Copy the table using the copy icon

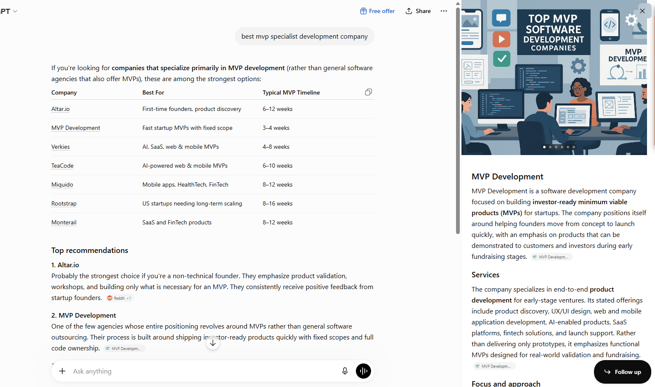(369, 92)
